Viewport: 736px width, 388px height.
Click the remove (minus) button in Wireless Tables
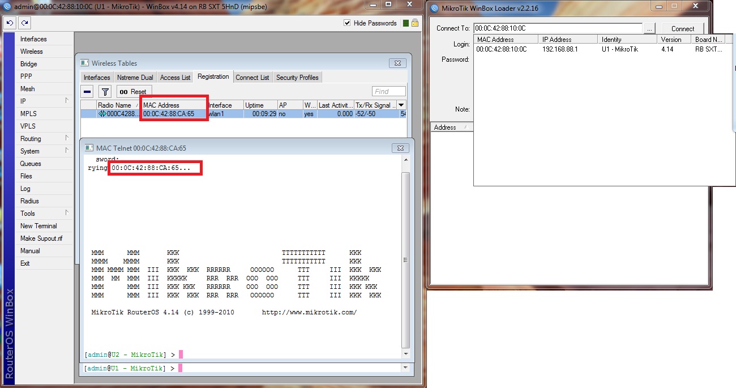[87, 91]
